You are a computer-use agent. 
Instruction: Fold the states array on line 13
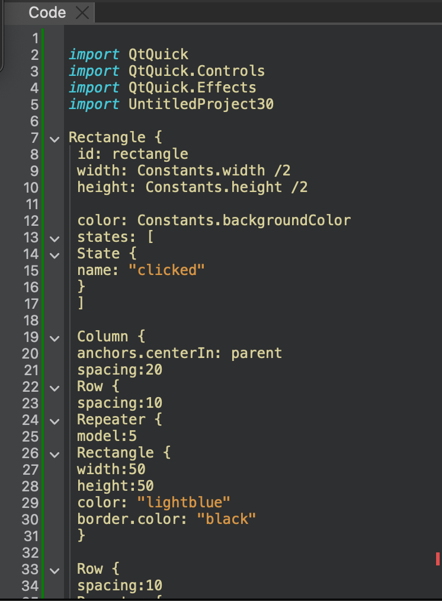pos(55,239)
